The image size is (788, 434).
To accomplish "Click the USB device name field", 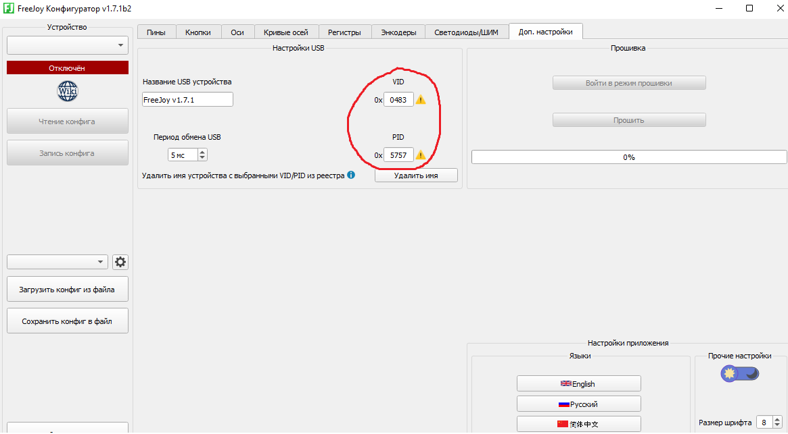I will [187, 100].
